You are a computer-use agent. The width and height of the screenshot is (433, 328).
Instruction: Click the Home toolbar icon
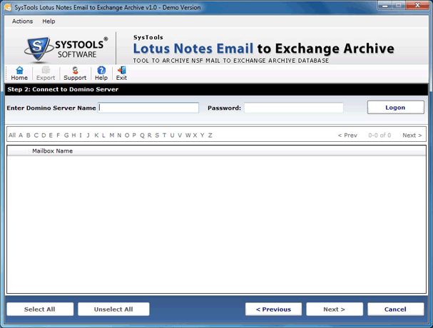coord(19,73)
